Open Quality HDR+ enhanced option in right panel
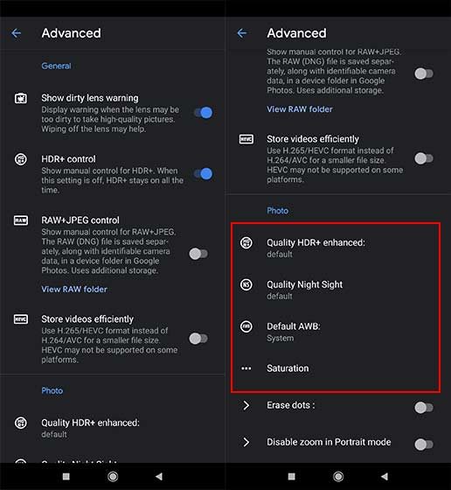 [336, 248]
